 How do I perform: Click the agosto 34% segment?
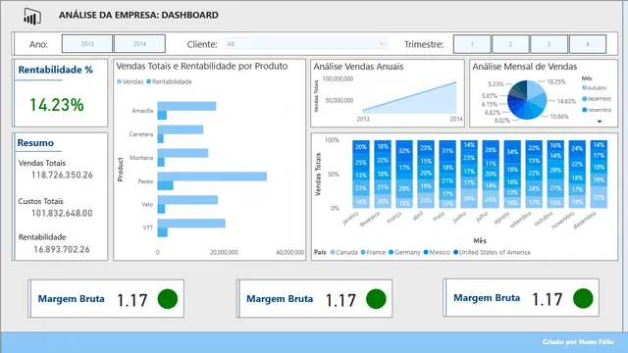[512, 152]
